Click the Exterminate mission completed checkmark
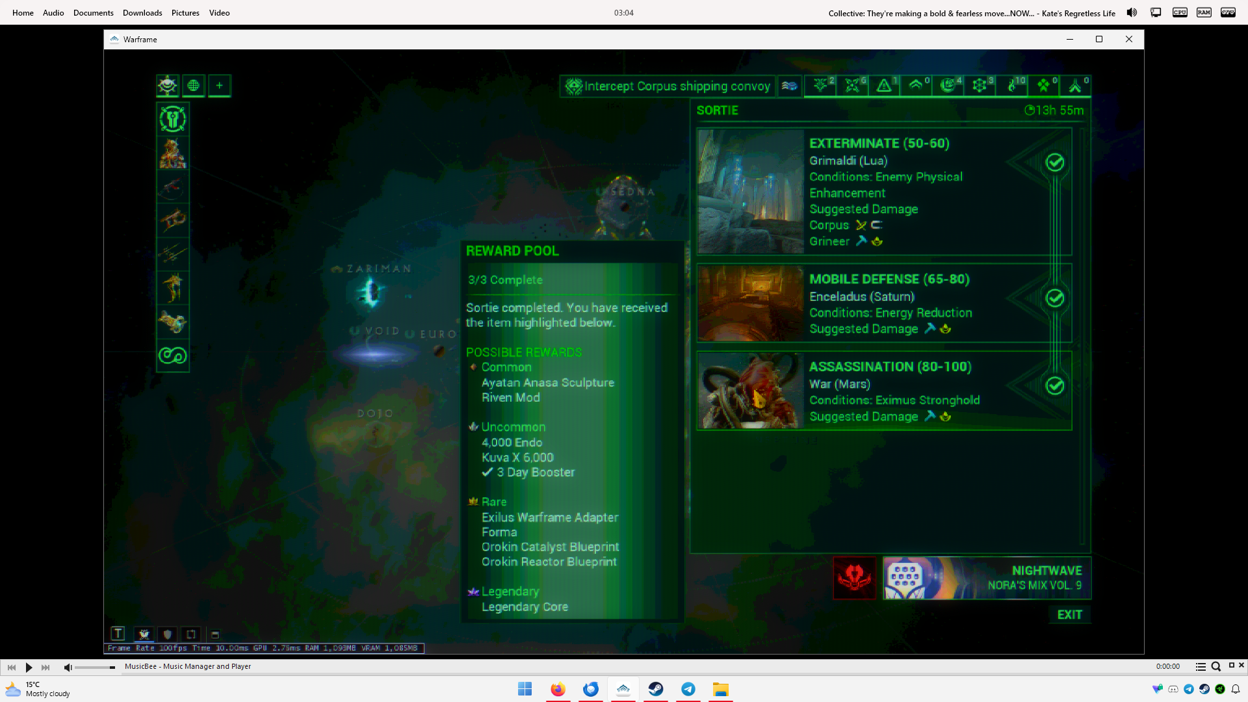Image resolution: width=1248 pixels, height=702 pixels. 1054,162
